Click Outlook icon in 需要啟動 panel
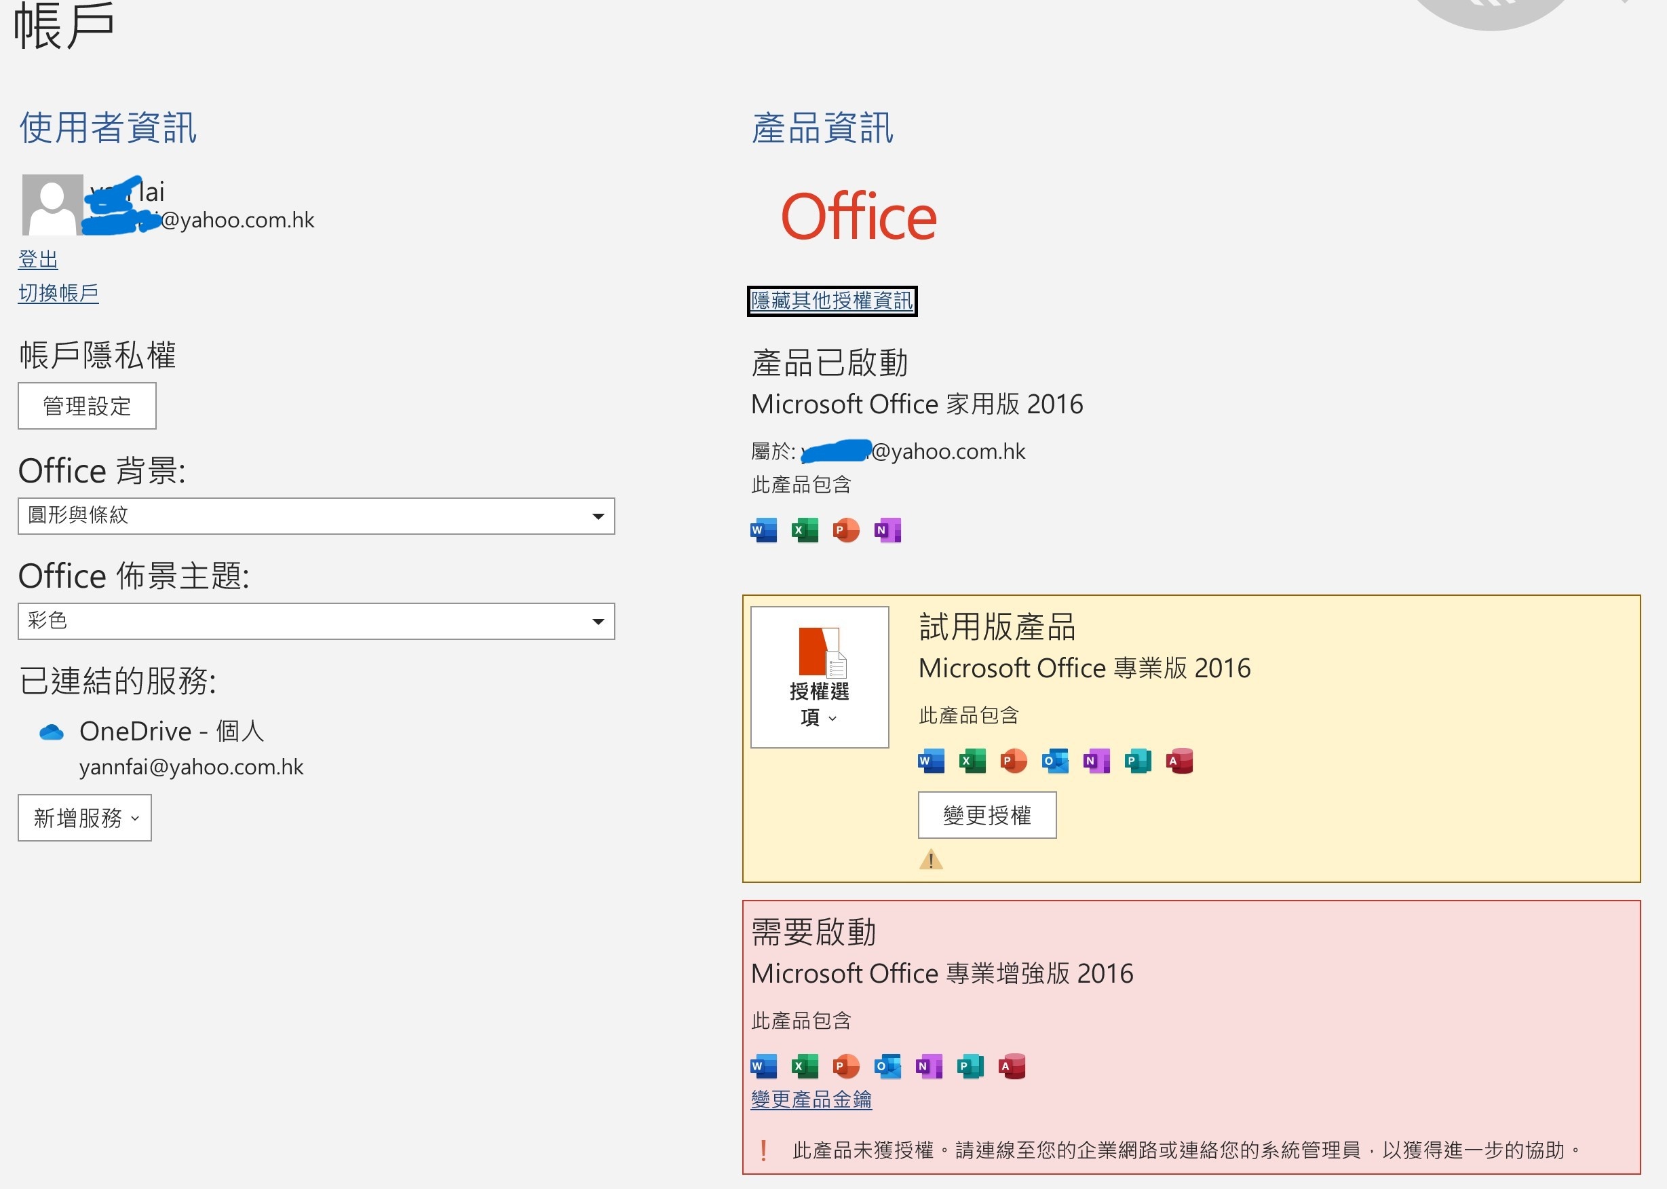Image resolution: width=1667 pixels, height=1189 pixels. 887,1067
